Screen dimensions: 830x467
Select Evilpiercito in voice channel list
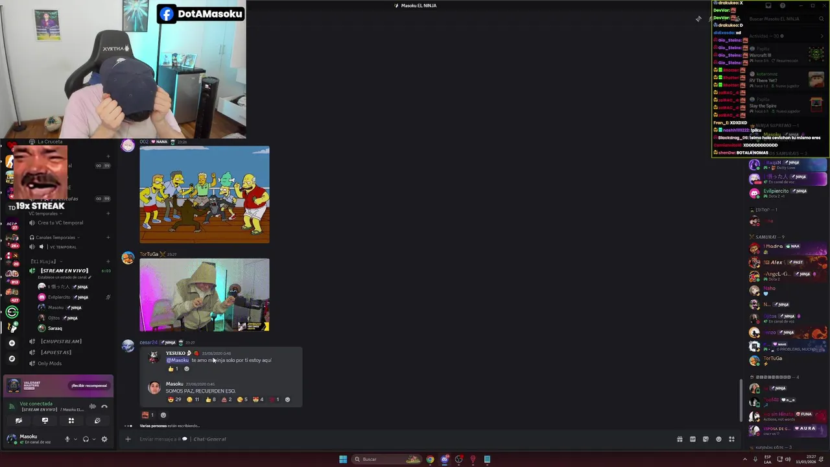[59, 297]
